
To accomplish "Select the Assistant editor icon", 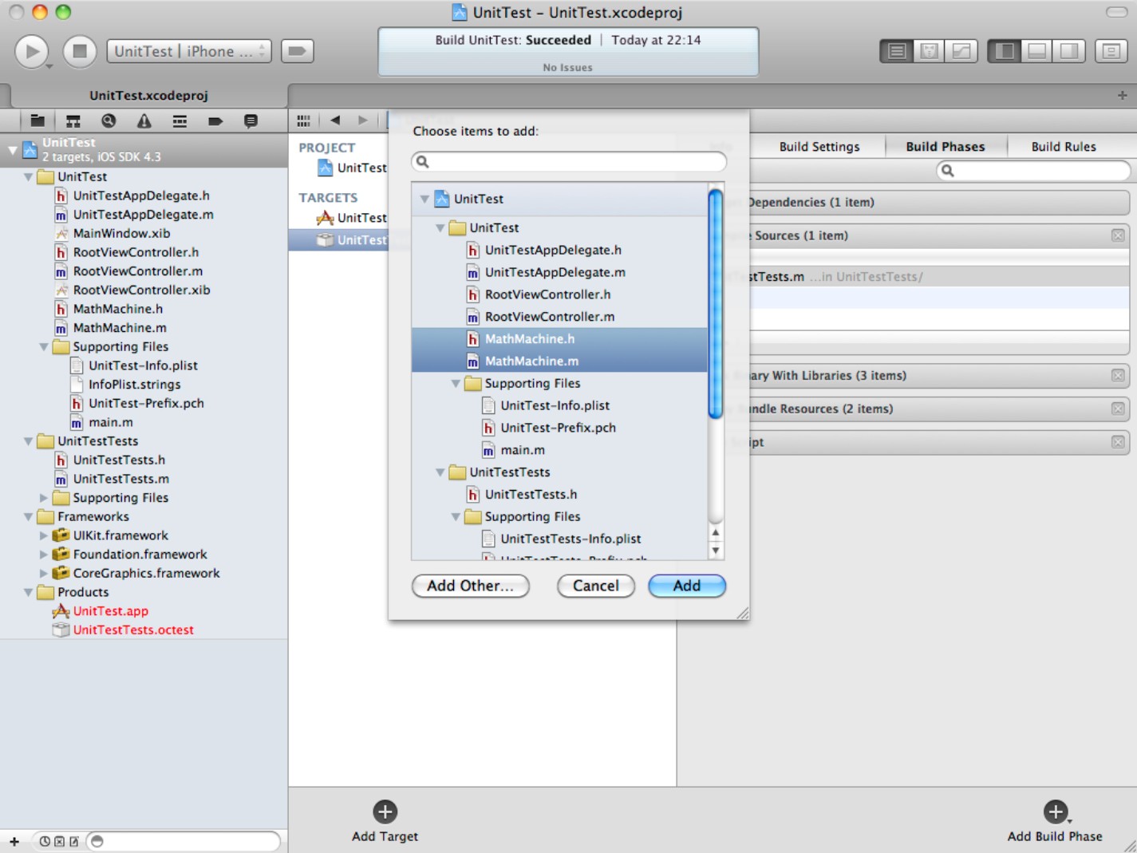I will 929,51.
